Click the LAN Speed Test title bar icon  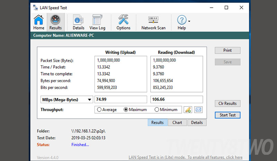35,8
